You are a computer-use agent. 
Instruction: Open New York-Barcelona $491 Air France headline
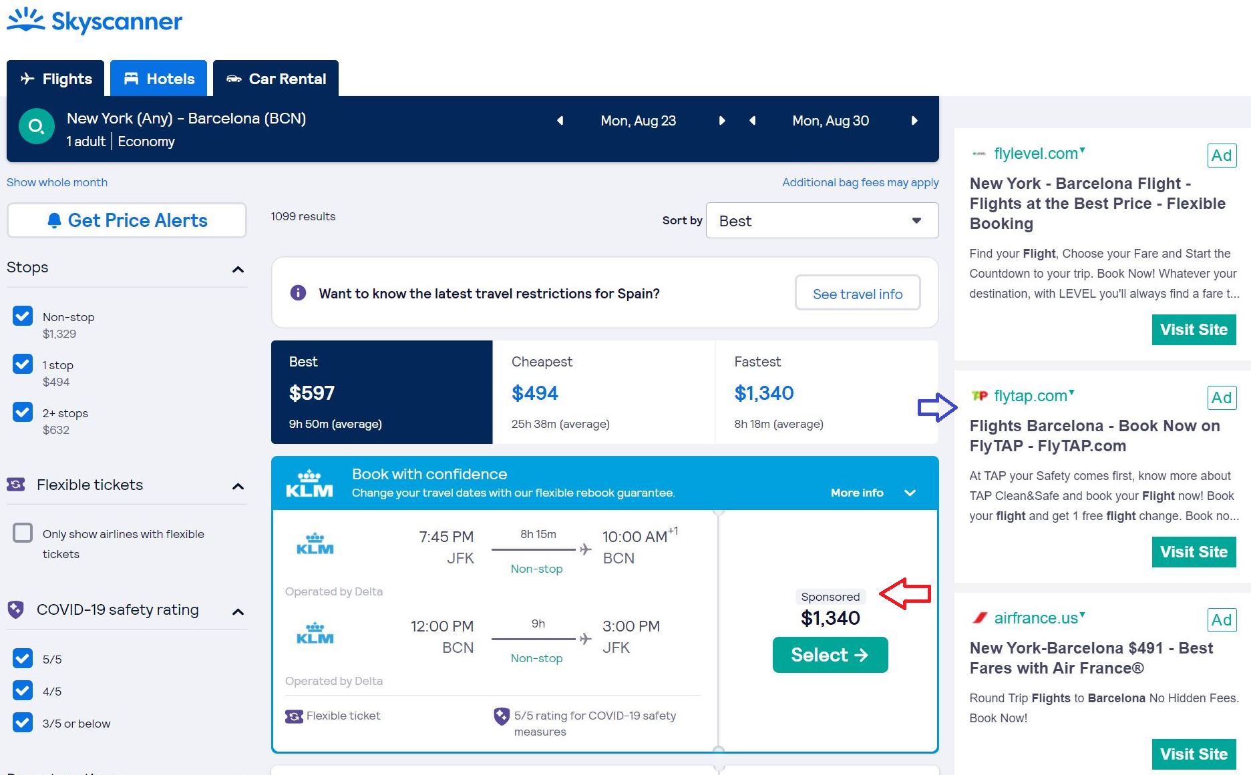[x=1091, y=658]
